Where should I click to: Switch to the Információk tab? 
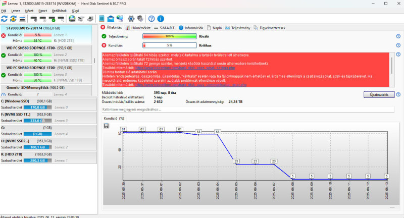191,28
